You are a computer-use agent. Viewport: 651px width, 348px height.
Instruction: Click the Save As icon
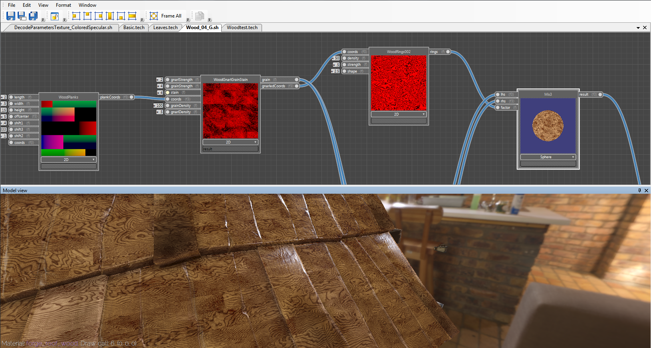click(x=22, y=16)
